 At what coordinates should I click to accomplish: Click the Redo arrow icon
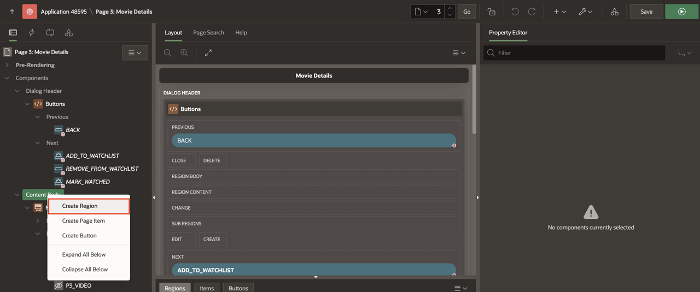pyautogui.click(x=532, y=11)
